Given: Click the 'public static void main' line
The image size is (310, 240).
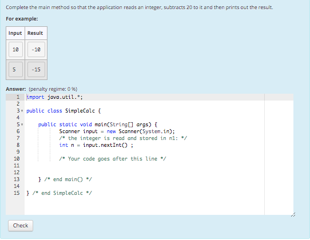Looking at the screenshot, I should tap(98, 125).
